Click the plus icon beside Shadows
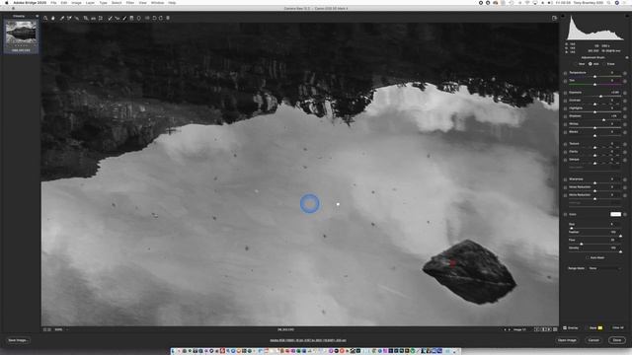The image size is (632, 355). (x=625, y=116)
